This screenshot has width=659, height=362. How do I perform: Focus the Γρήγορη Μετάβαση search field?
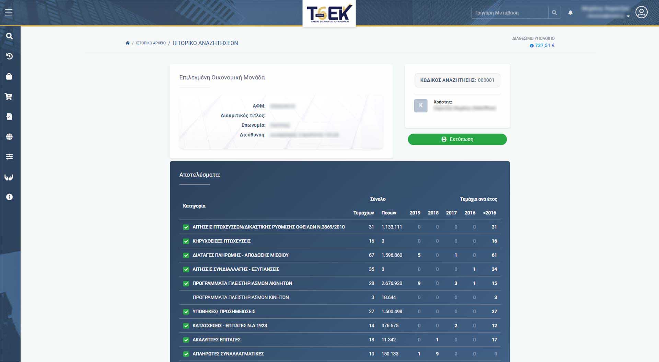tap(510, 13)
